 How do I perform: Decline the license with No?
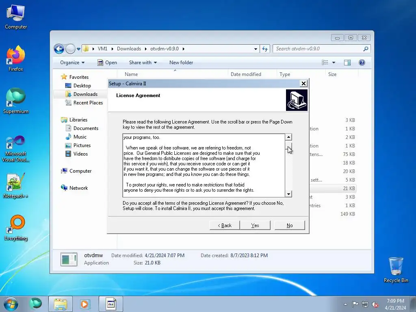tap(290, 225)
